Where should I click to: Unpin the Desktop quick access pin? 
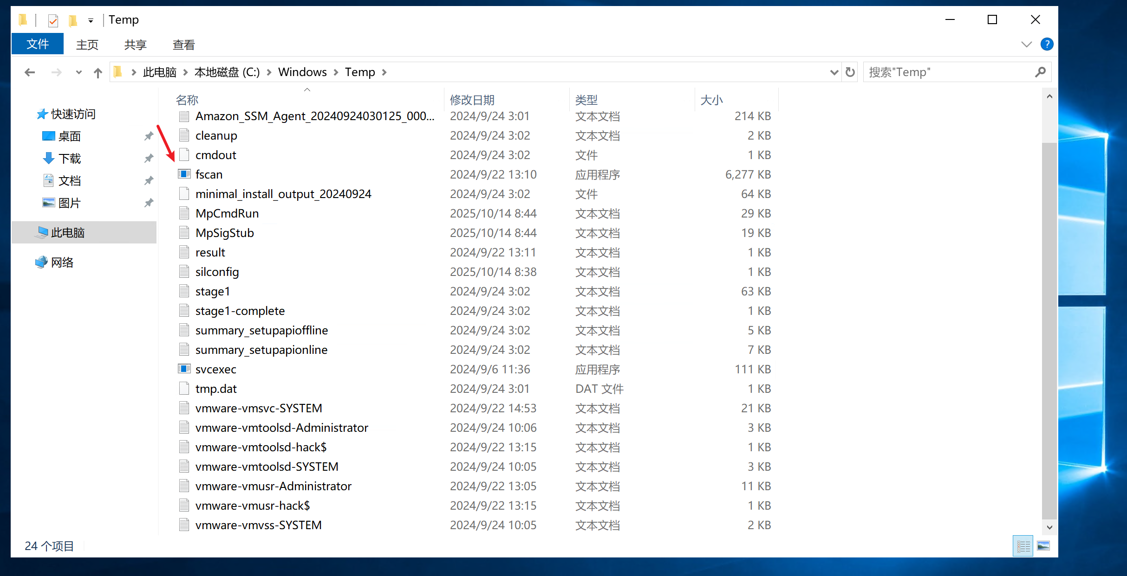coord(149,136)
